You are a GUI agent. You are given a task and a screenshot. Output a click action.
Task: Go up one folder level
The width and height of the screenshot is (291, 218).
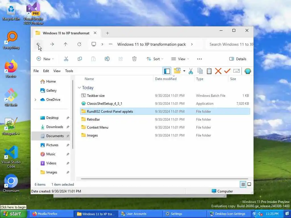click(66, 44)
